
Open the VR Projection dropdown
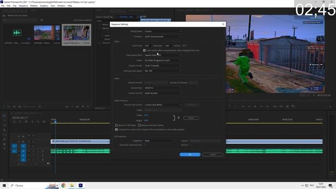160,141
